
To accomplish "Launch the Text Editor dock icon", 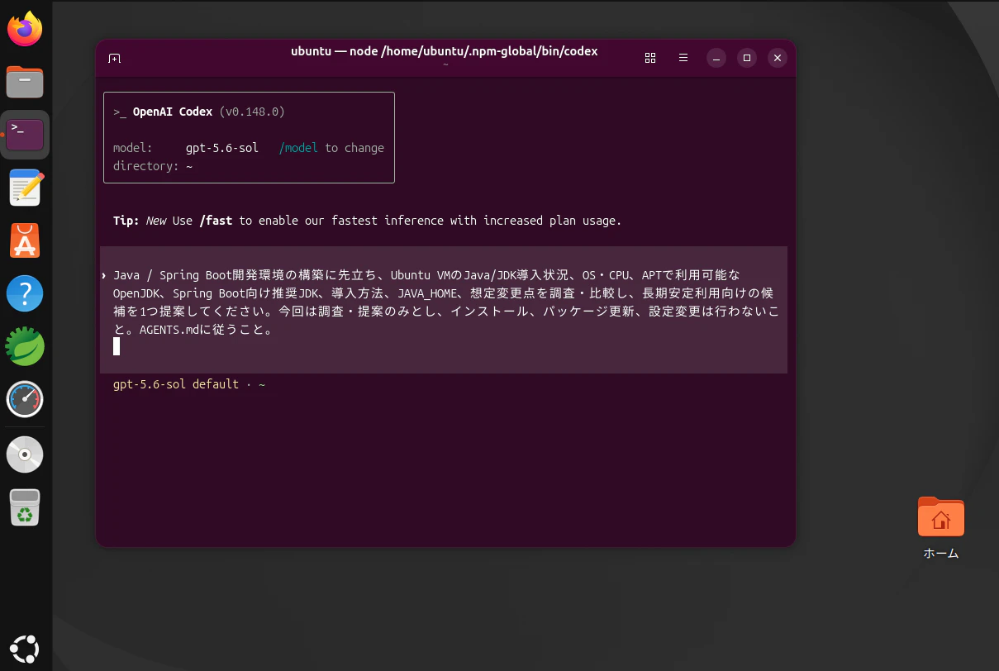I will point(25,188).
